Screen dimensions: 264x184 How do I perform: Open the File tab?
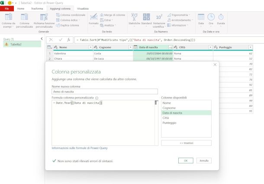[x=7, y=9]
